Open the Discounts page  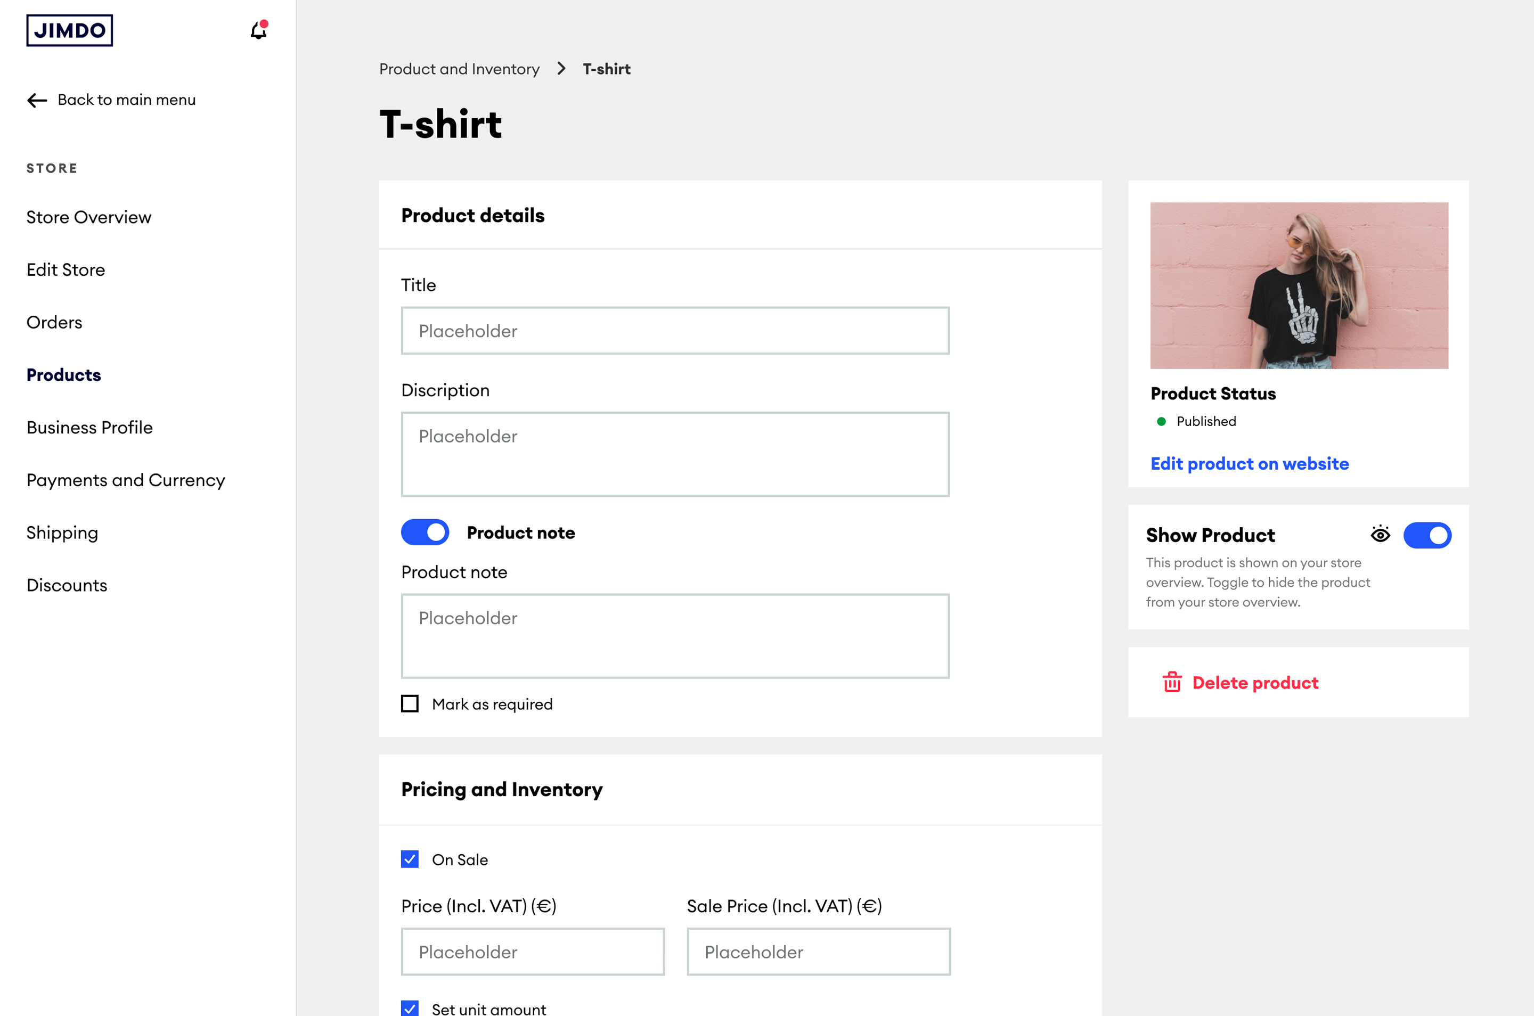(67, 585)
